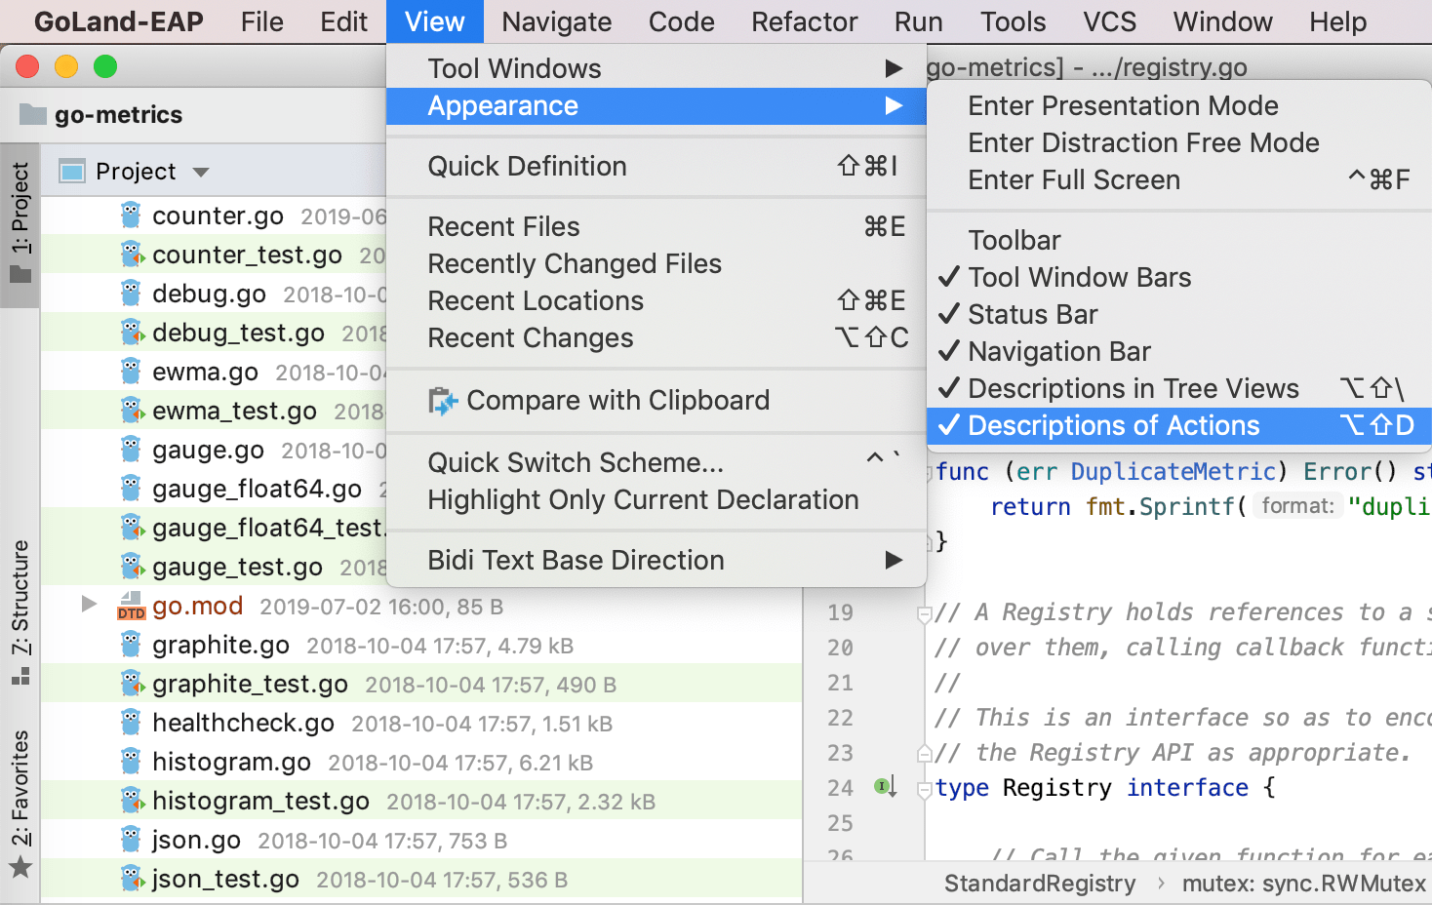
Task: Fold the comment block at line 19
Action: coord(923,613)
